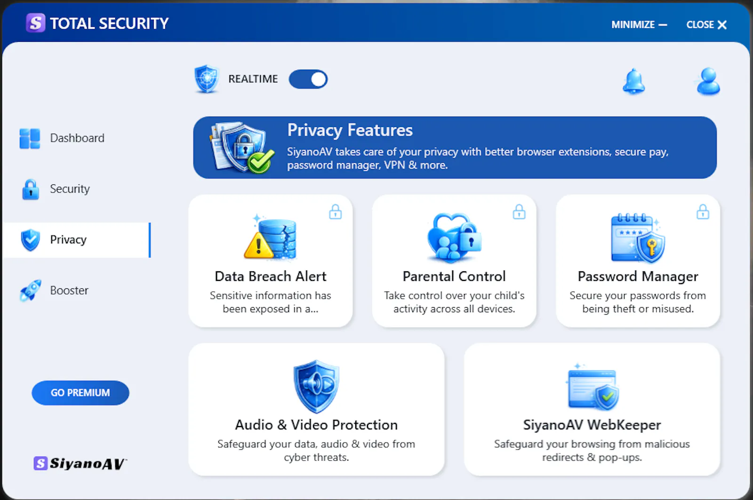Open notifications via the bell icon
753x500 pixels.
pyautogui.click(x=633, y=81)
